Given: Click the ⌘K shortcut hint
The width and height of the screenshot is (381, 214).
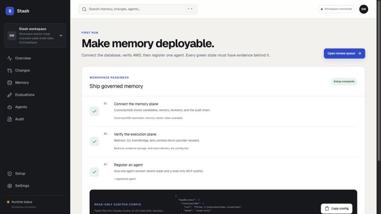Looking at the screenshot, I should point(190,9).
